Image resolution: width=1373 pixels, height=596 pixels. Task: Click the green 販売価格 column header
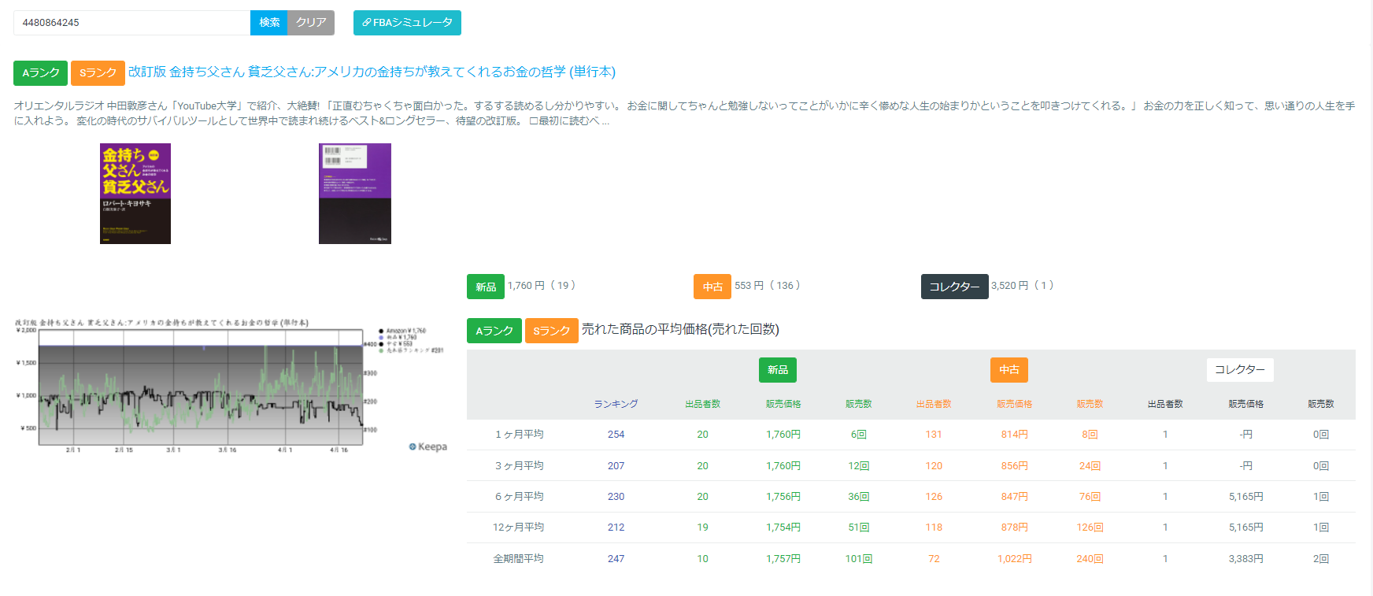[x=783, y=404]
